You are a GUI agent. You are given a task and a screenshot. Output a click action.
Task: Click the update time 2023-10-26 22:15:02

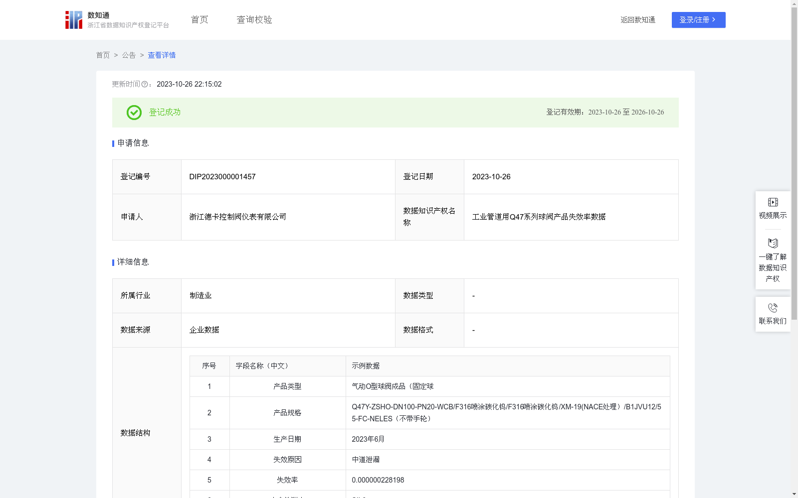[189, 85]
